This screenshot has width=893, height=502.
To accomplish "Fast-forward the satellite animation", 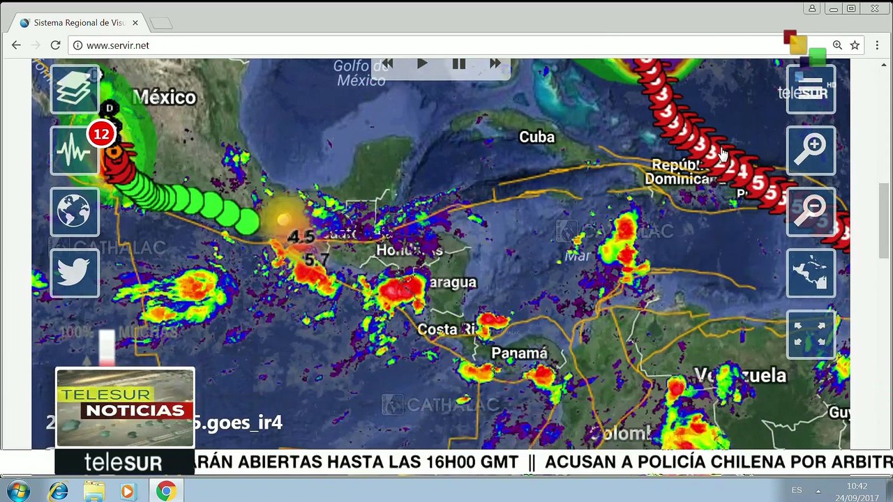I will point(495,64).
